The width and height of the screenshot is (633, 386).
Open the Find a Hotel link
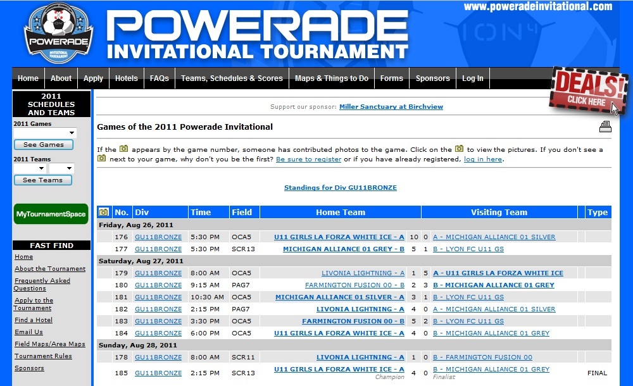coord(34,320)
